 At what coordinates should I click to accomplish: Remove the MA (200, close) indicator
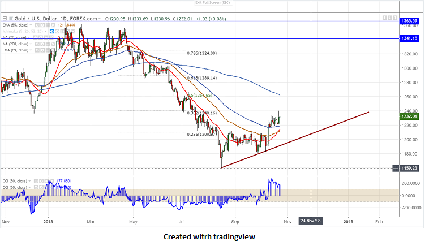pos(53,44)
